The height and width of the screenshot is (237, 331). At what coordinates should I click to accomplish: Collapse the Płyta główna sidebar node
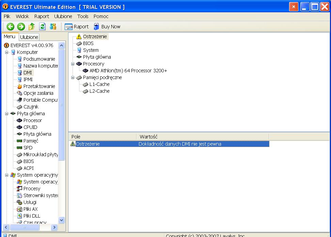pyautogui.click(x=6, y=114)
